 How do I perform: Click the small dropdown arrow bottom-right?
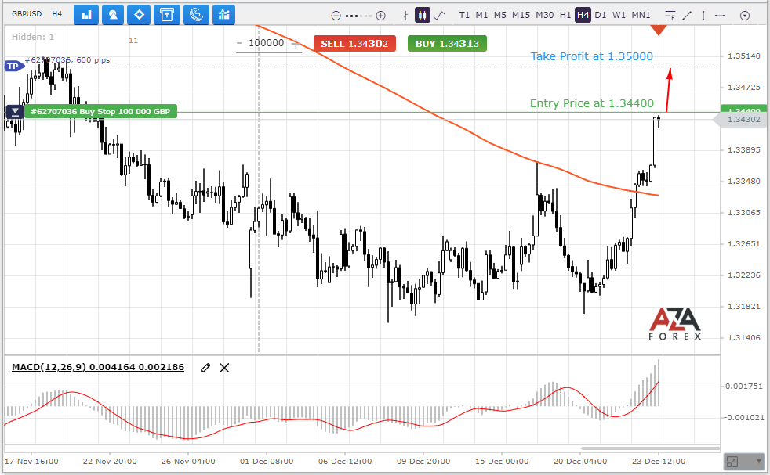pos(759,462)
